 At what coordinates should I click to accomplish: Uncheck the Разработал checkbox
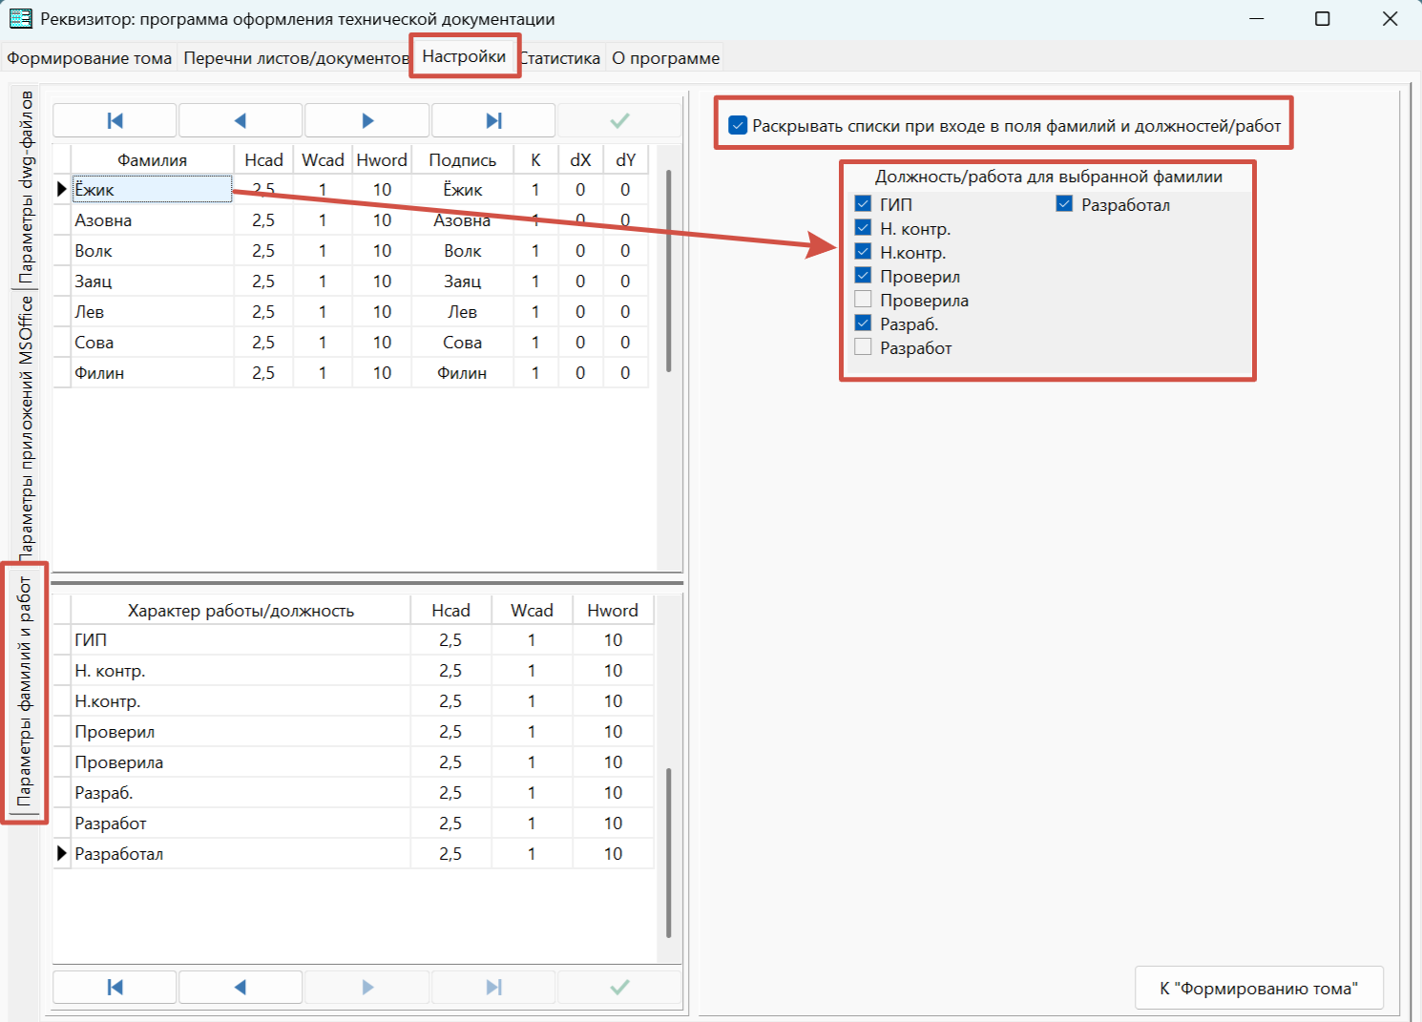[1064, 203]
